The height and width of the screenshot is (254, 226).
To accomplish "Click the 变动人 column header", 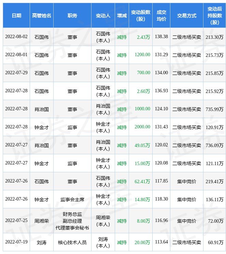I will 103,16.
